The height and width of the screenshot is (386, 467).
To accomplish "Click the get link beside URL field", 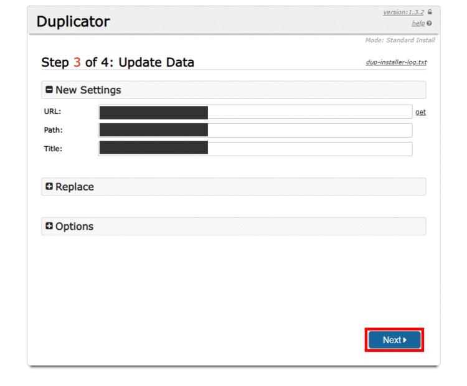I will point(420,112).
